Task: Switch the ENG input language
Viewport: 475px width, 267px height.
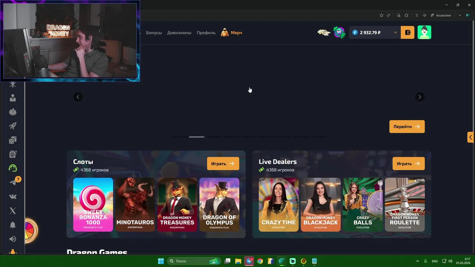Action: point(435,261)
